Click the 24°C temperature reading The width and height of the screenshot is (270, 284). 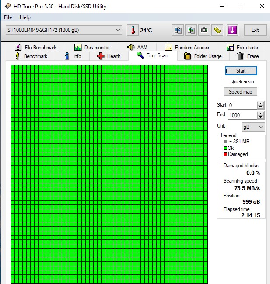[x=146, y=30]
